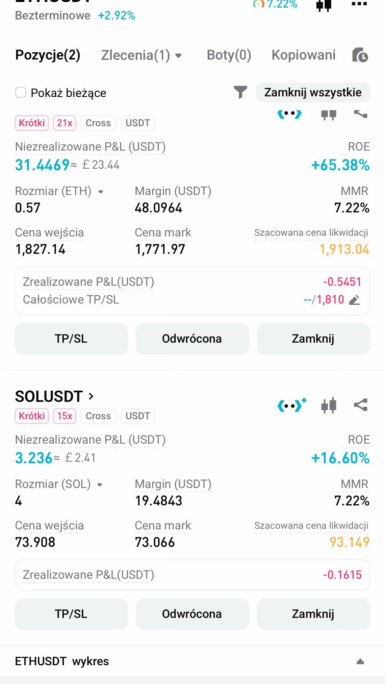385x684 pixels.
Task: Click the Zamknij wszystkie button
Action: click(313, 92)
